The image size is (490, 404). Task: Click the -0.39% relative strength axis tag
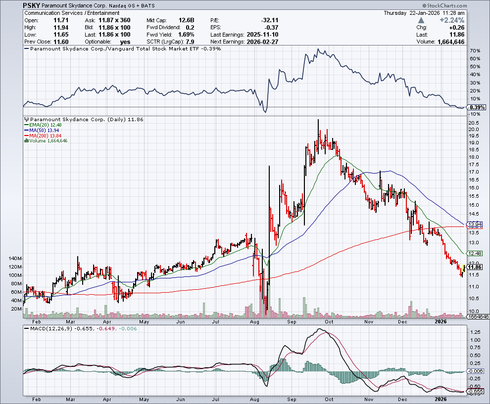click(x=475, y=107)
